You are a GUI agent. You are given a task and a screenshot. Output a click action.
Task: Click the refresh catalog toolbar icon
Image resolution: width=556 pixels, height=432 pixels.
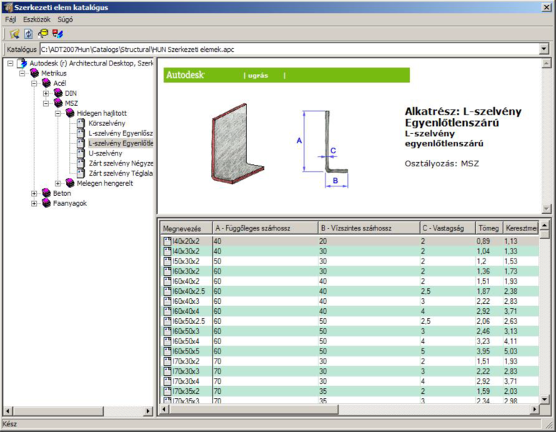28,34
